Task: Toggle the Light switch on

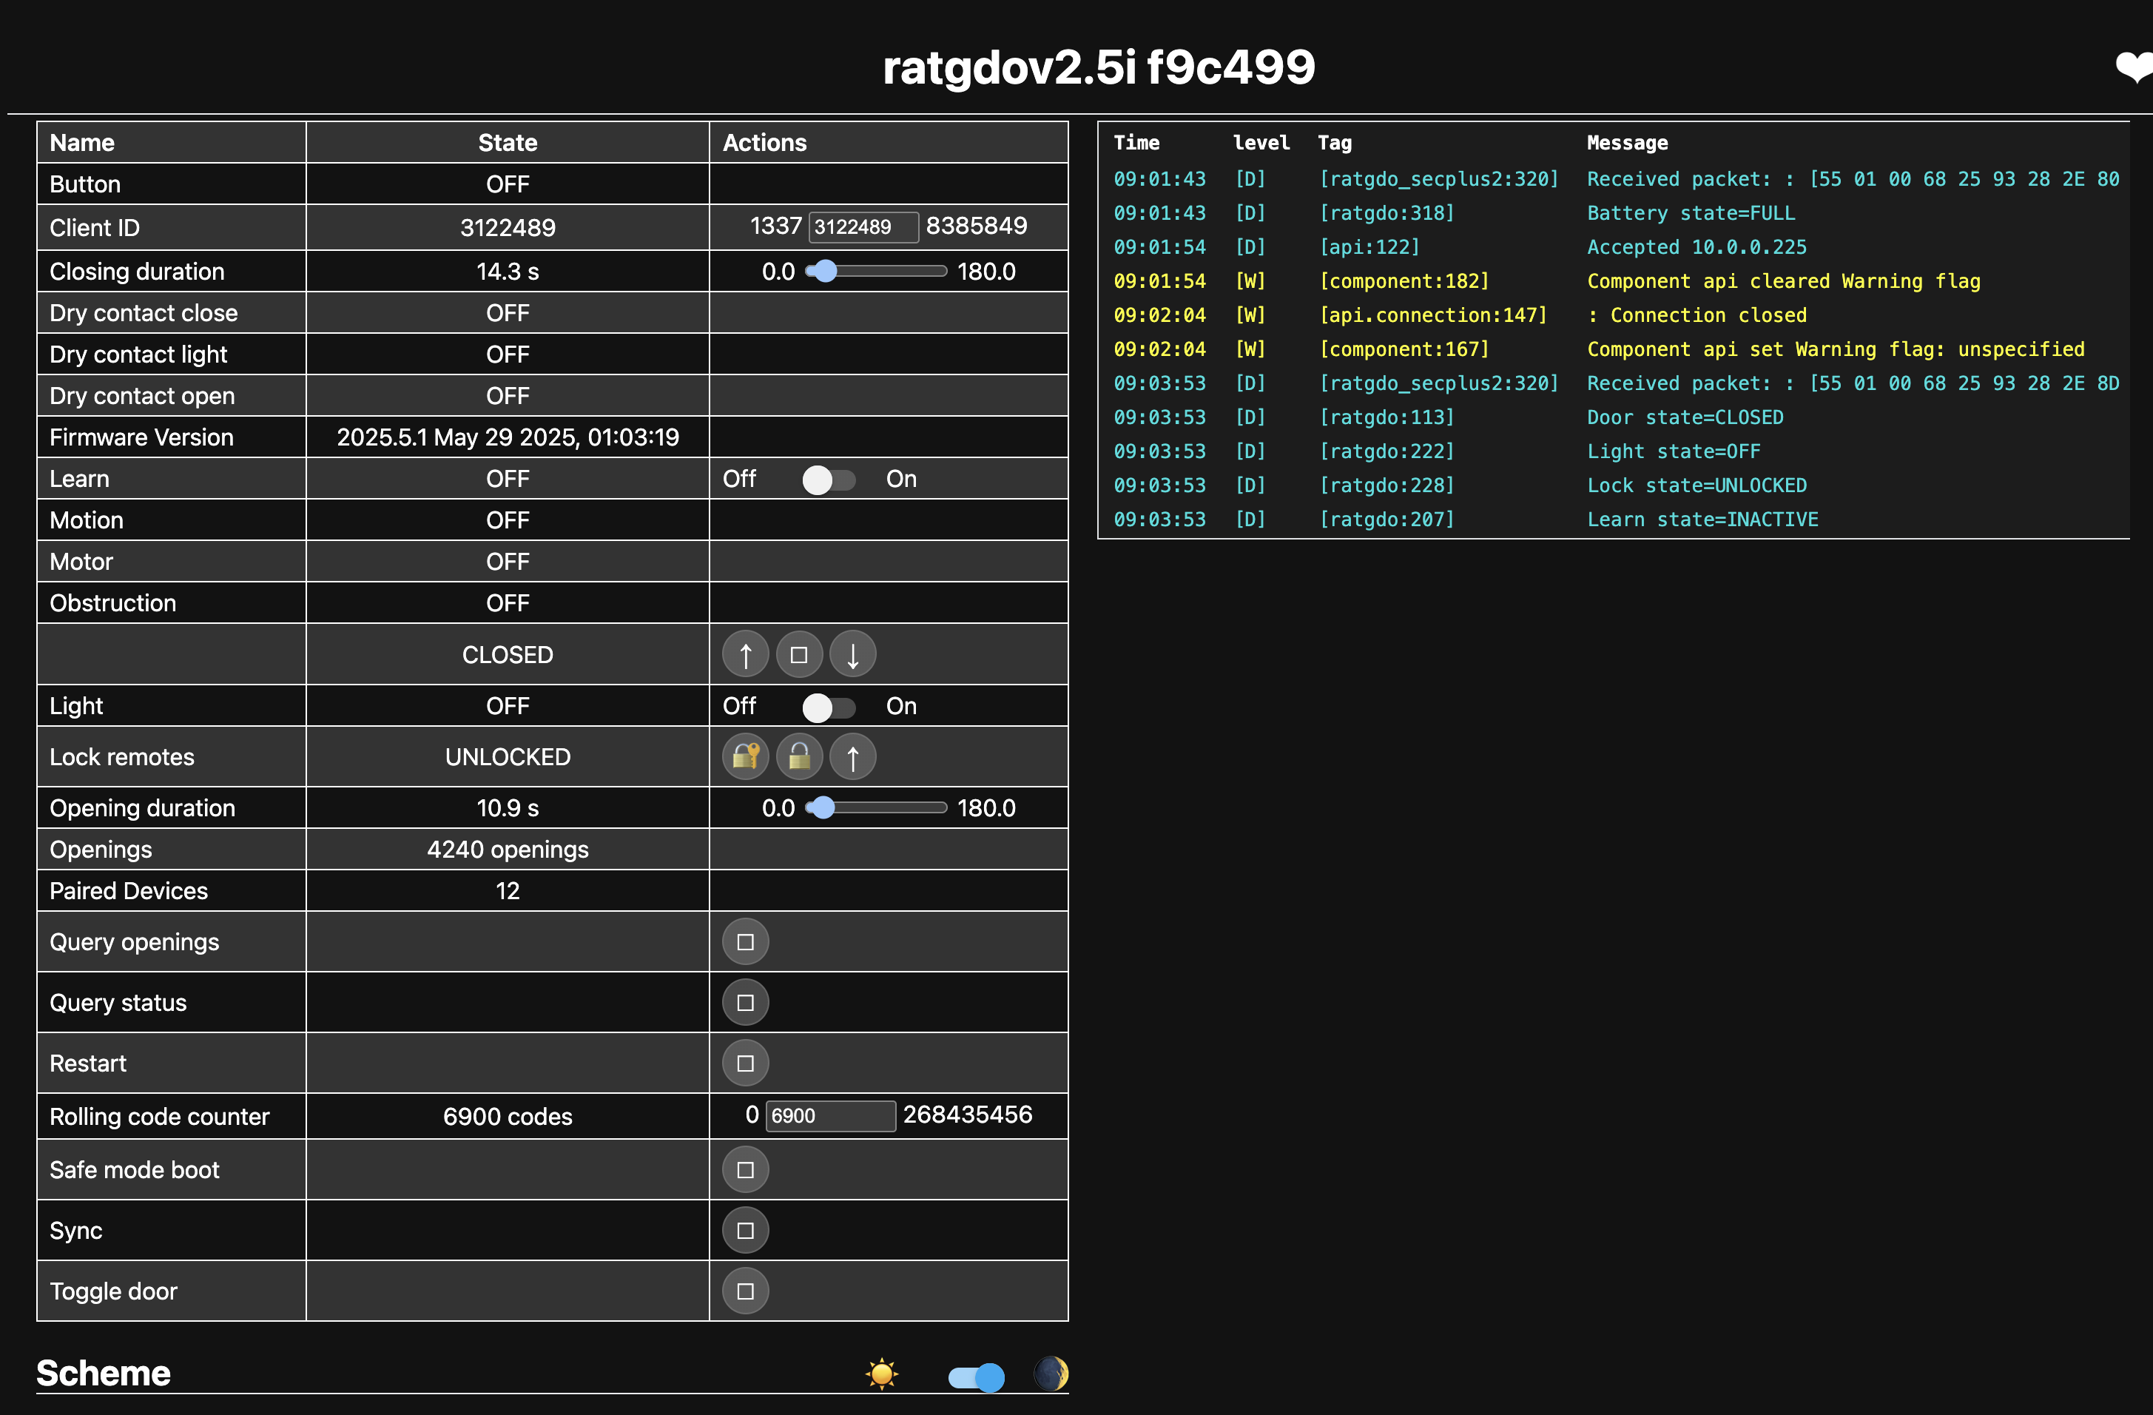Action: 827,707
